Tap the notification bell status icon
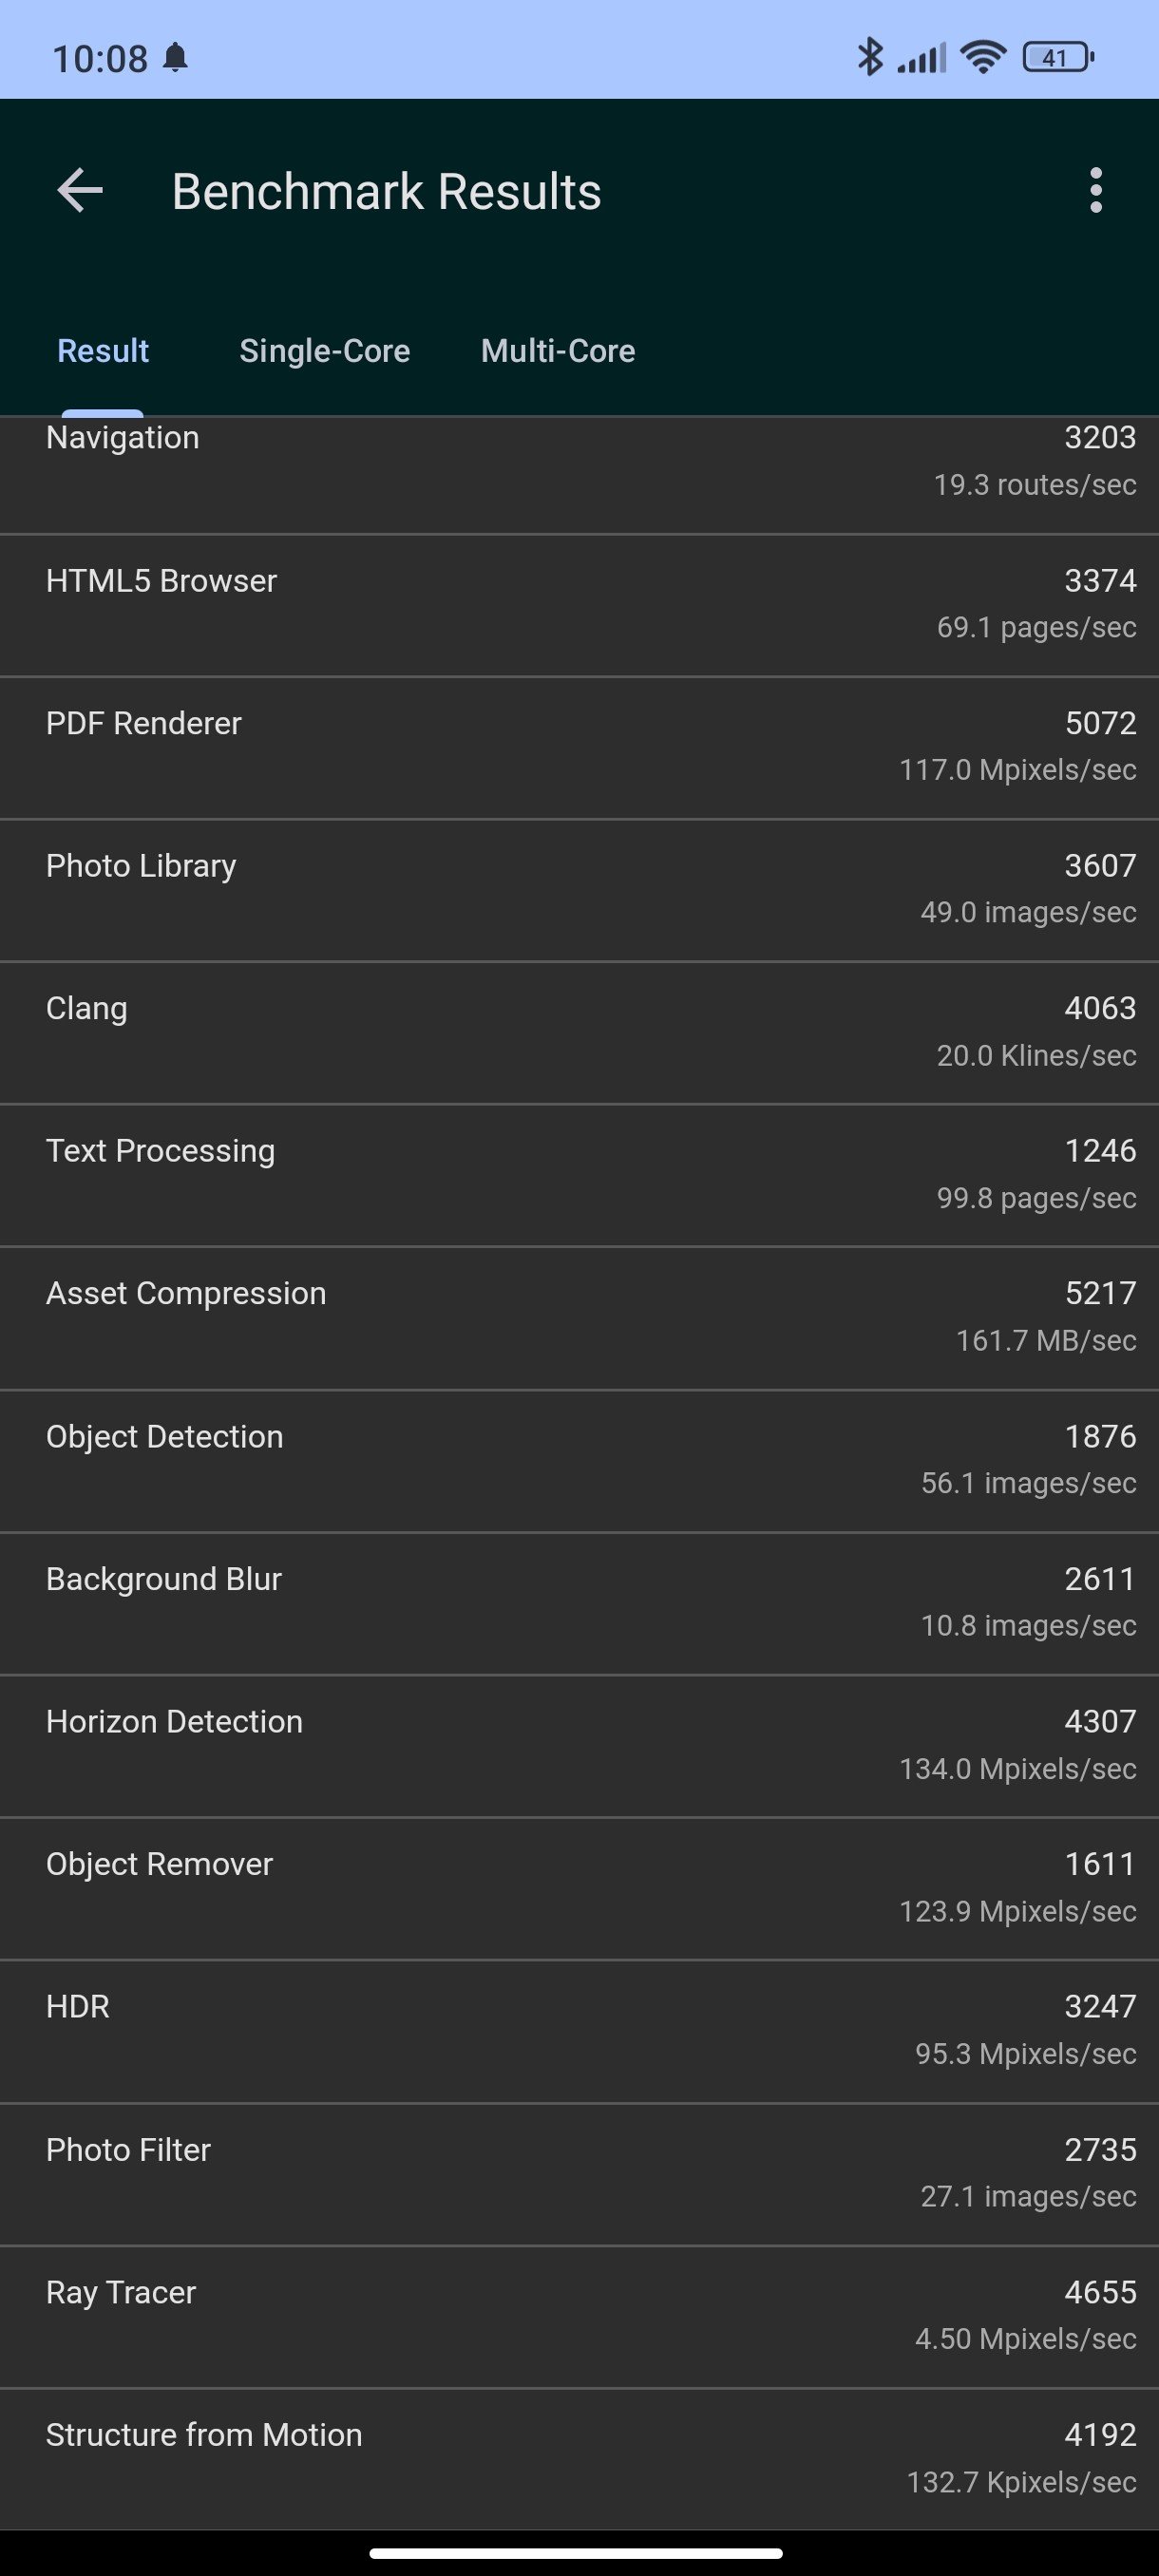This screenshot has width=1159, height=2576. pos(175,58)
